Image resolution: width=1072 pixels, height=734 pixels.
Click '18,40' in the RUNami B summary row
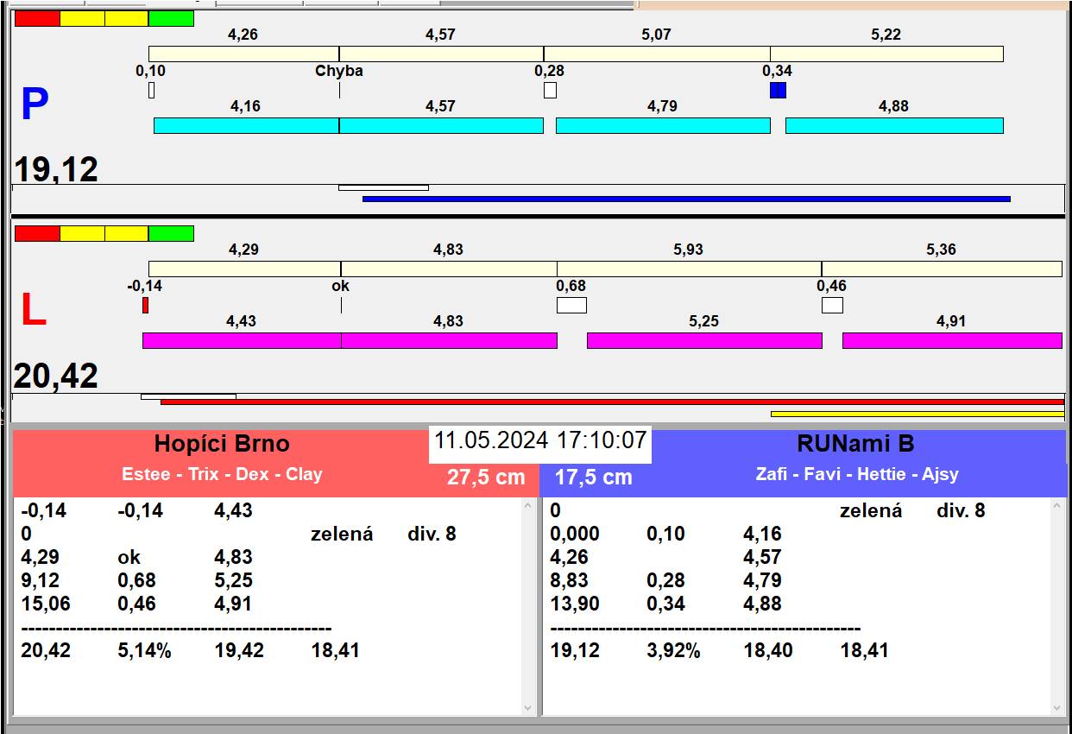click(768, 650)
